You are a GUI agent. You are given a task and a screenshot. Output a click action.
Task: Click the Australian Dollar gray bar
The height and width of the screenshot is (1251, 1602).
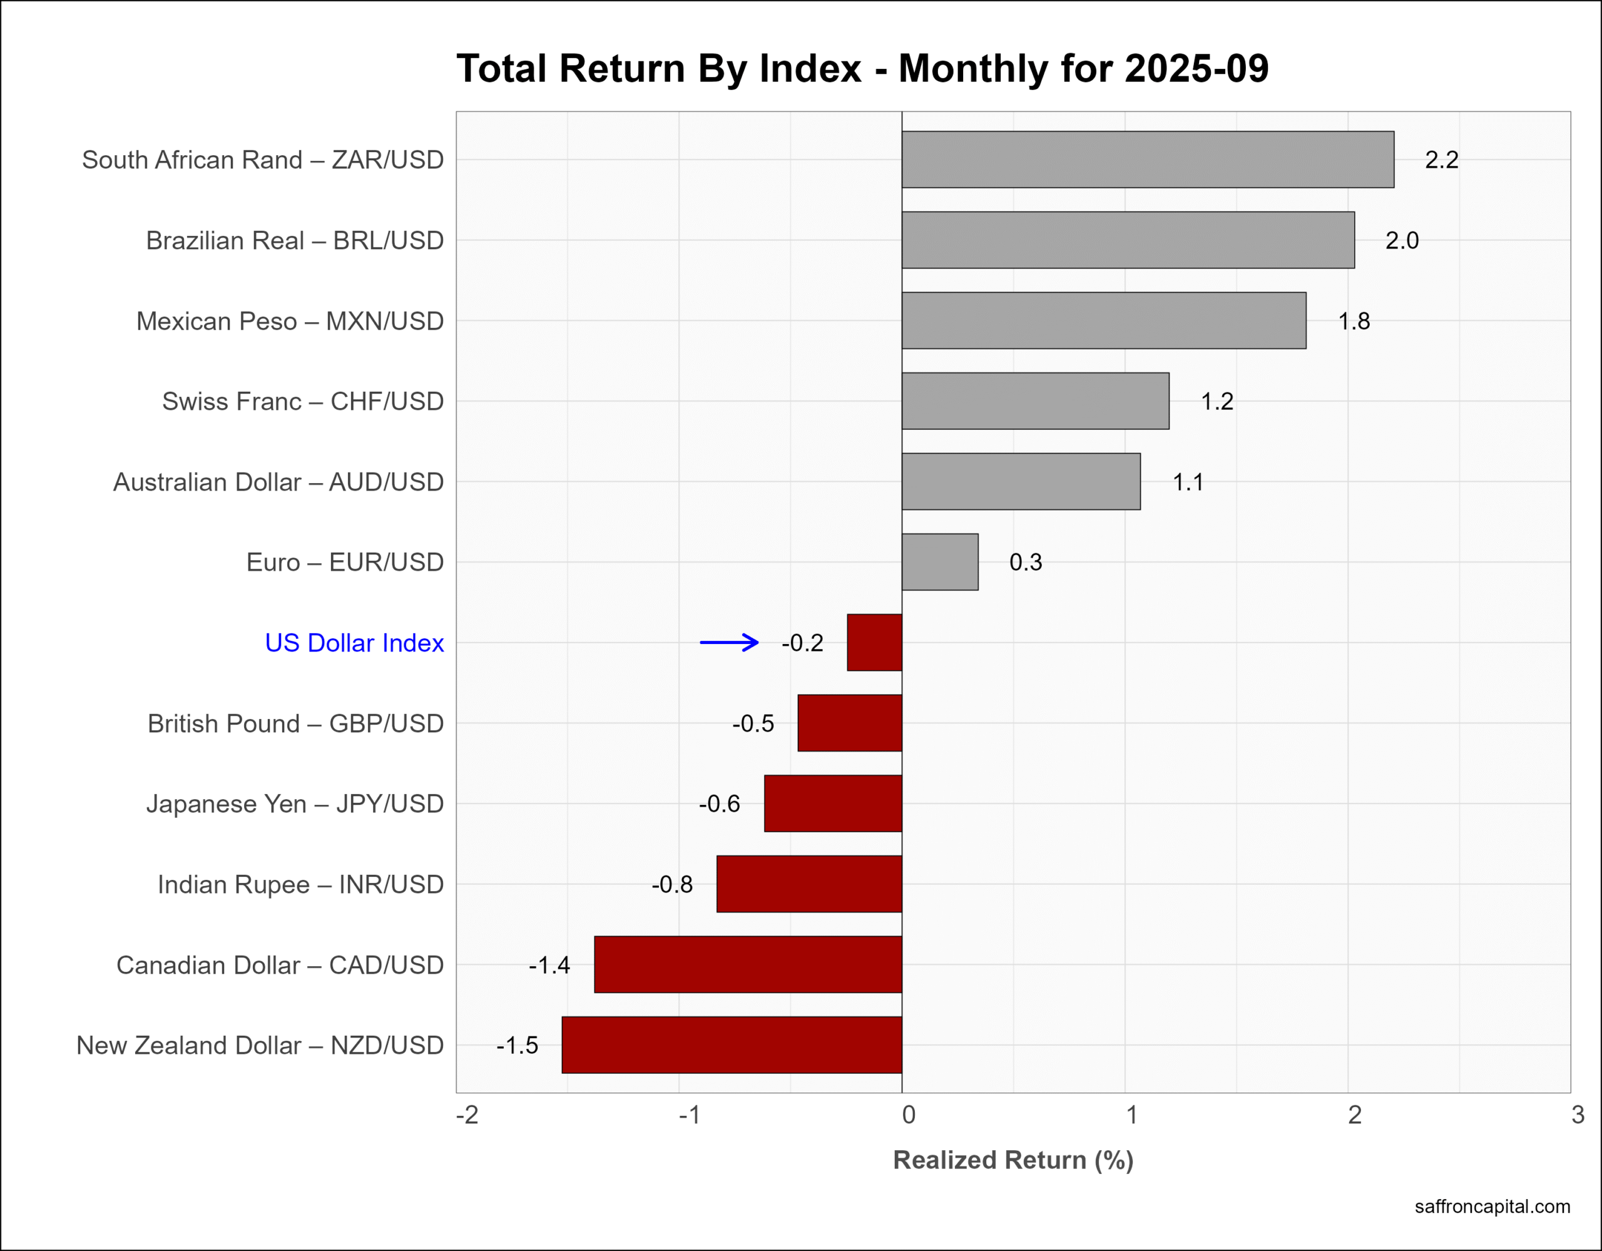[1020, 481]
